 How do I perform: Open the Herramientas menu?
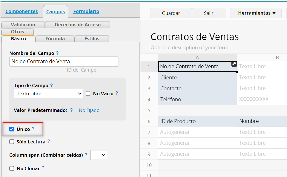(256, 13)
